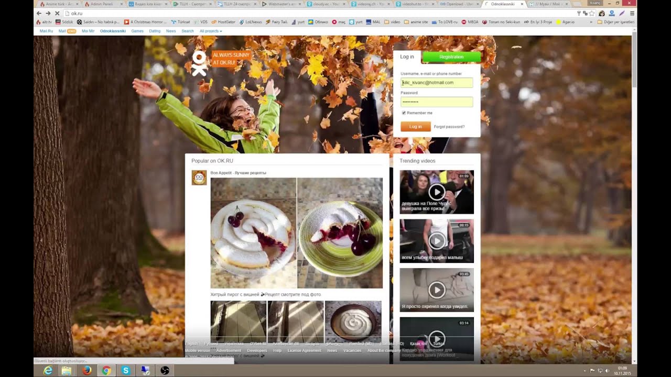Open the License Agreement footer link
The height and width of the screenshot is (377, 671).
(x=305, y=350)
